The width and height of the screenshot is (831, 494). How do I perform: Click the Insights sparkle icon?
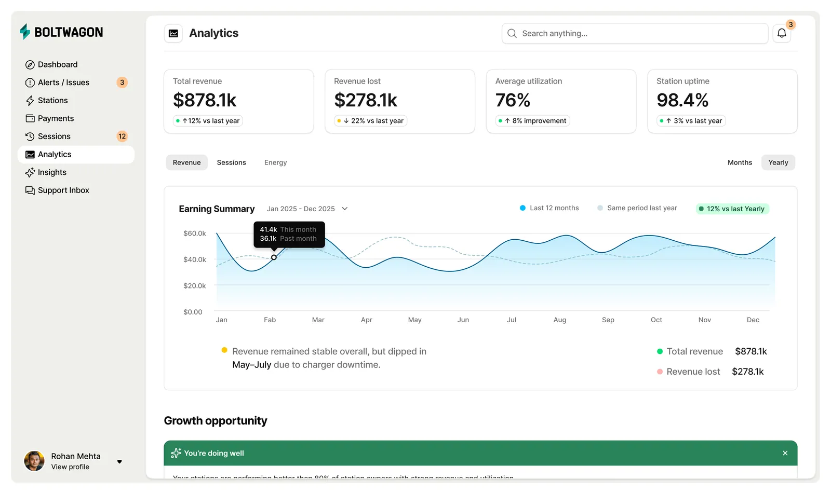click(30, 172)
